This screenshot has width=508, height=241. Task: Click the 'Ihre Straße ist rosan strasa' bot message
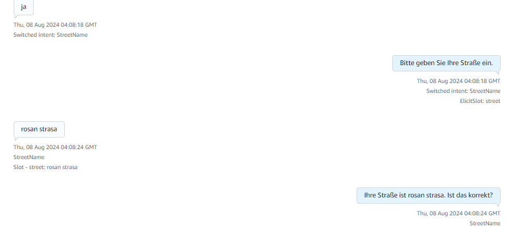428,195
